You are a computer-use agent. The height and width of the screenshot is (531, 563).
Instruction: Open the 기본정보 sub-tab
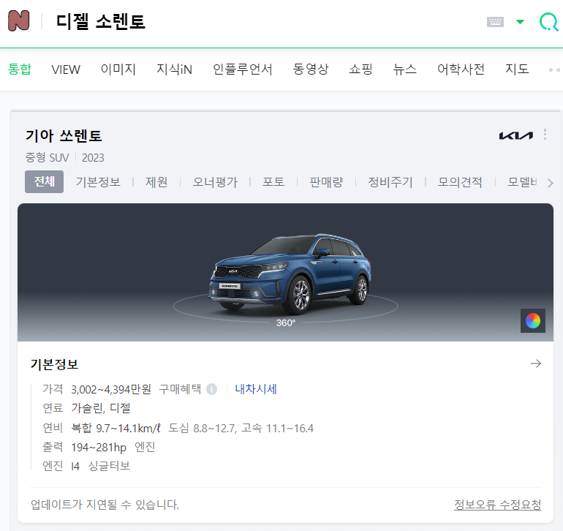(98, 182)
